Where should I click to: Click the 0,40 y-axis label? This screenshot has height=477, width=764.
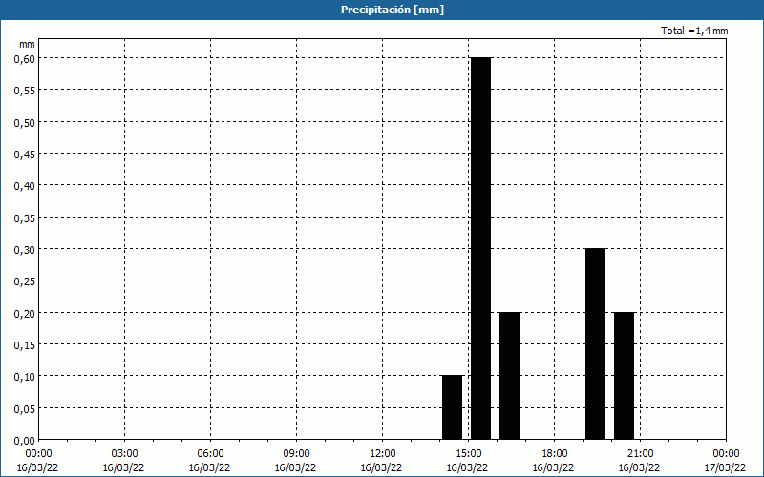[x=25, y=185]
